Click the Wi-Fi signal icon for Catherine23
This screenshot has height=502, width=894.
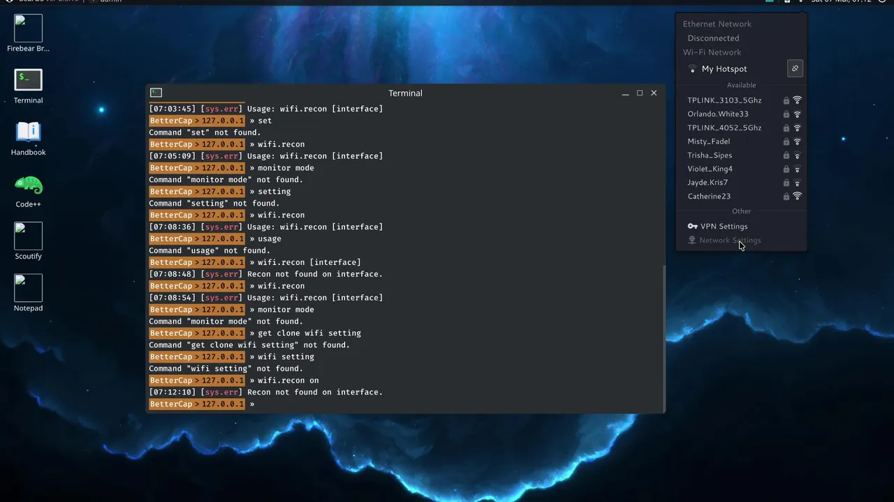(x=797, y=196)
